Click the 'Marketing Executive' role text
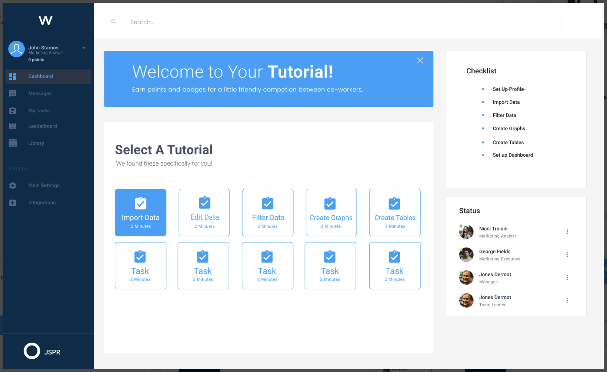The height and width of the screenshot is (372, 607). coord(499,259)
